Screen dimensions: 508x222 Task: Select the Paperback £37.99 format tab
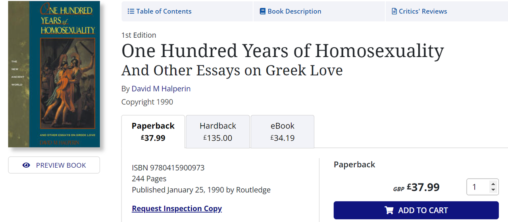[153, 132]
